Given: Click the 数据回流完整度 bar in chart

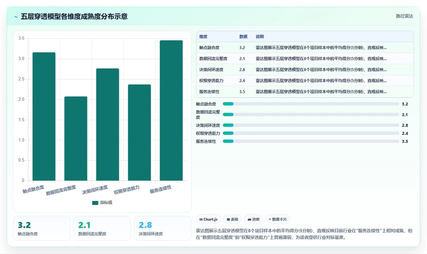Looking at the screenshot, I should 76,139.
